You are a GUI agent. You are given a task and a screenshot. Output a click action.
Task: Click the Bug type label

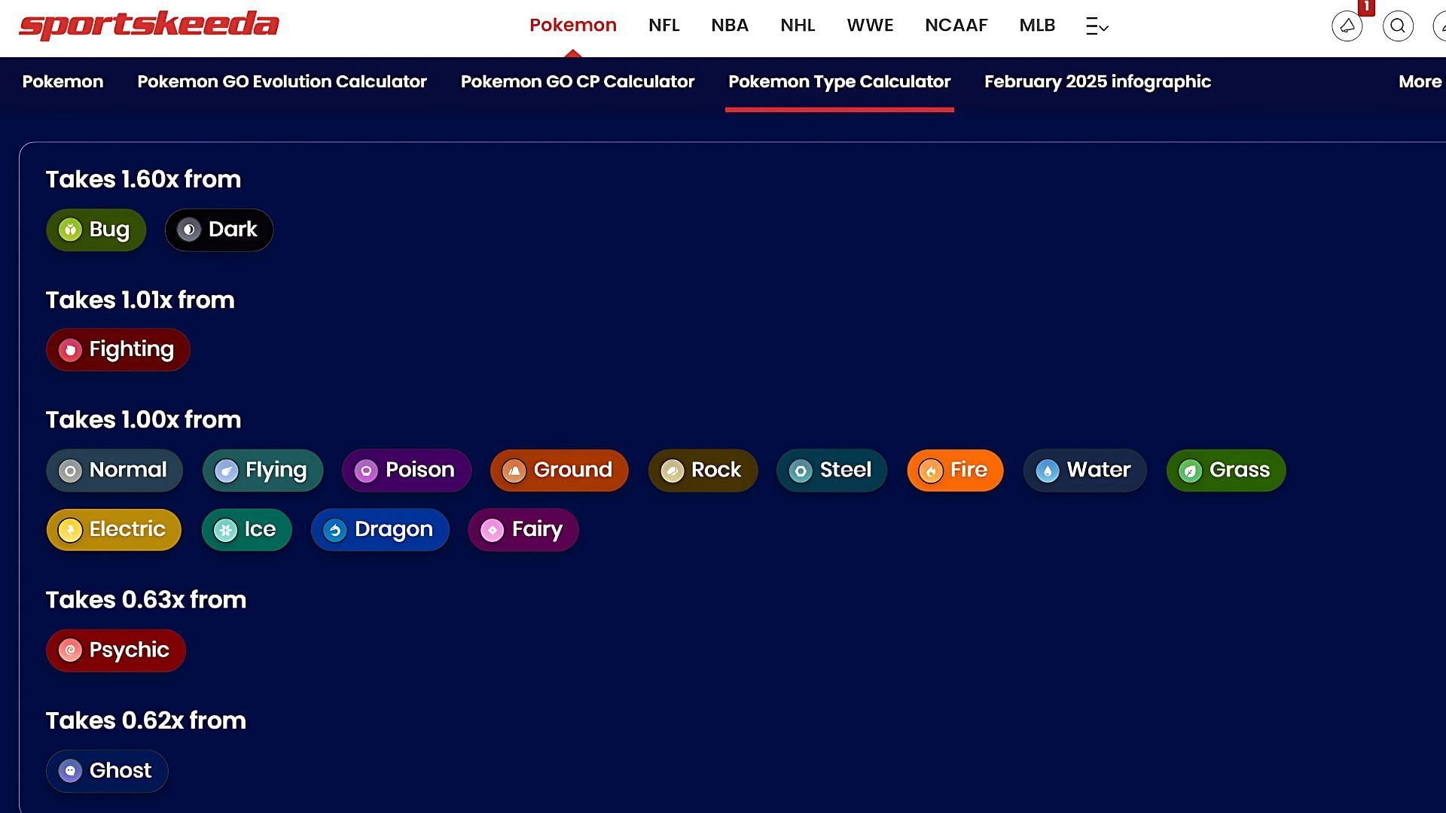click(109, 230)
